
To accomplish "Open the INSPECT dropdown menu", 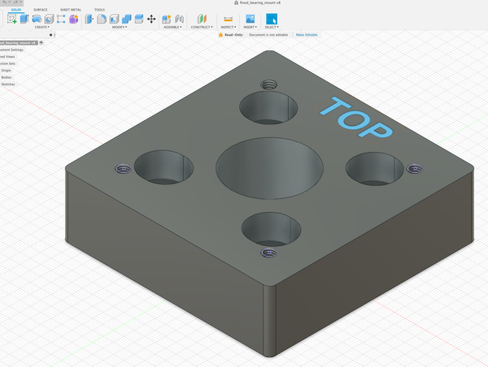I will tap(228, 27).
